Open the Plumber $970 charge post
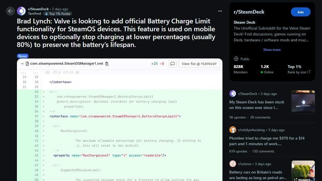The width and height of the screenshot is (322, 181). pos(257,141)
